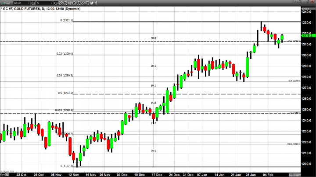Click the 07 Jan date label
Viewport: 316px width, 177px height.
tap(202, 175)
